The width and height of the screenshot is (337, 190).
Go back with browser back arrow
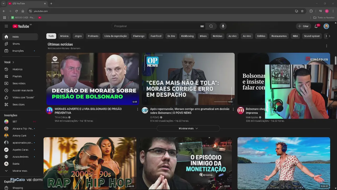[4, 11]
